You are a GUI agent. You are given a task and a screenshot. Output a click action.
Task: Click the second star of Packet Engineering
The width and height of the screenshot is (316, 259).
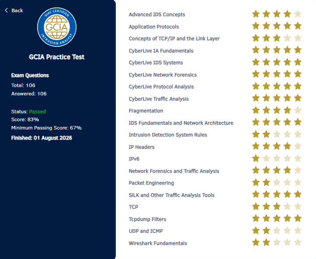pyautogui.click(x=267, y=182)
